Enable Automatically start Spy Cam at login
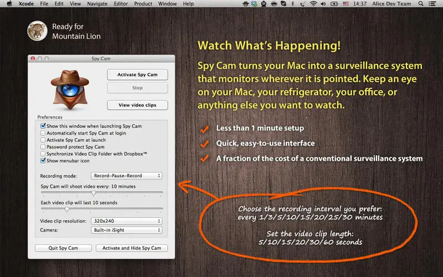 tap(43, 133)
